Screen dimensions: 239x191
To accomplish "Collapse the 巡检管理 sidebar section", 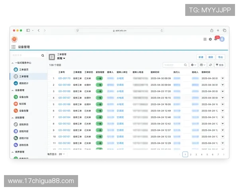I will [x=12, y=118].
